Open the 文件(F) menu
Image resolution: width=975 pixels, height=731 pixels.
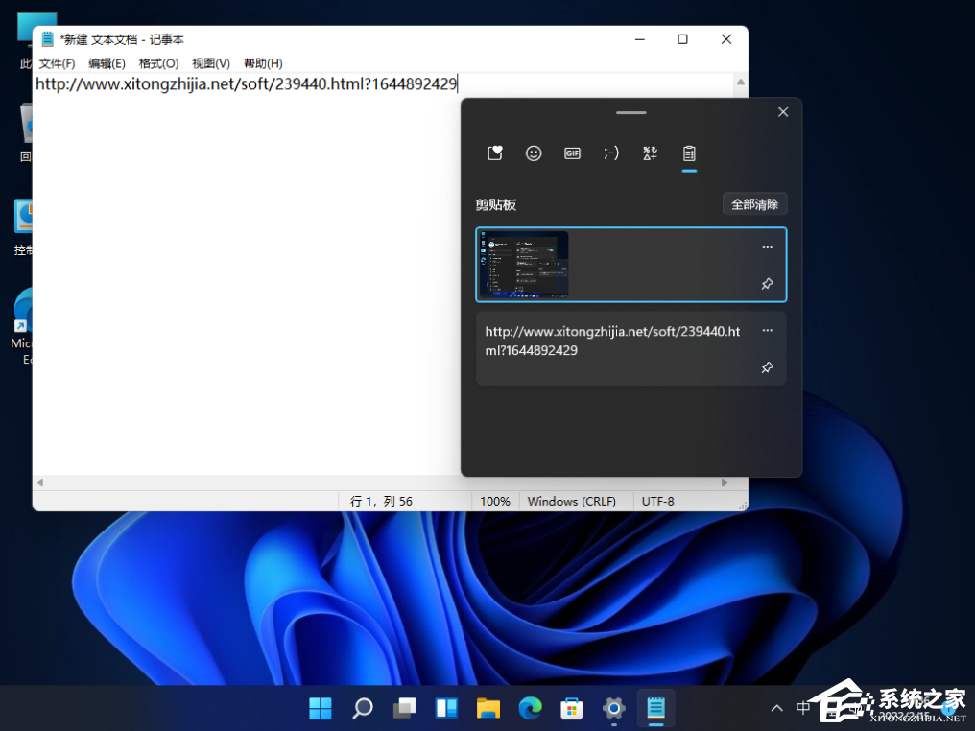57,63
